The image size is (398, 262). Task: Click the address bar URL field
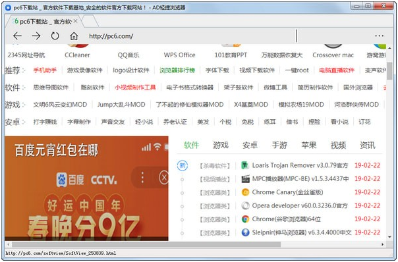pos(190,36)
